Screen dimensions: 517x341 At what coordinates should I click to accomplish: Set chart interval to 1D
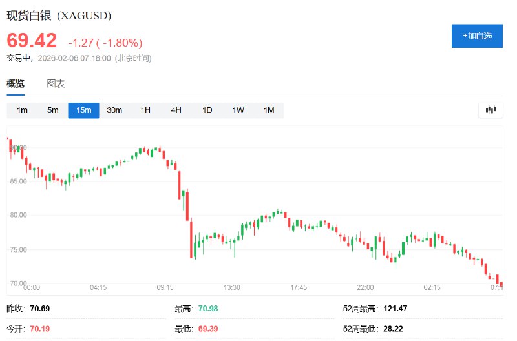click(207, 110)
